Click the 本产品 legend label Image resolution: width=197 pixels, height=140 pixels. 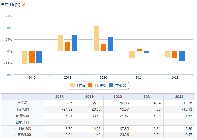point(81,85)
